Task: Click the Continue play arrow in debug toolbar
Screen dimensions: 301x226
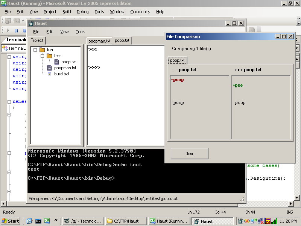Action: (8, 31)
